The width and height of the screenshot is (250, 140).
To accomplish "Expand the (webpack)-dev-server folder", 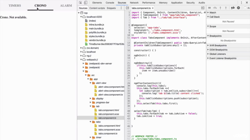I will pos(83,63).
